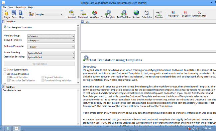Click the settings scroll up arrow

[78, 25]
